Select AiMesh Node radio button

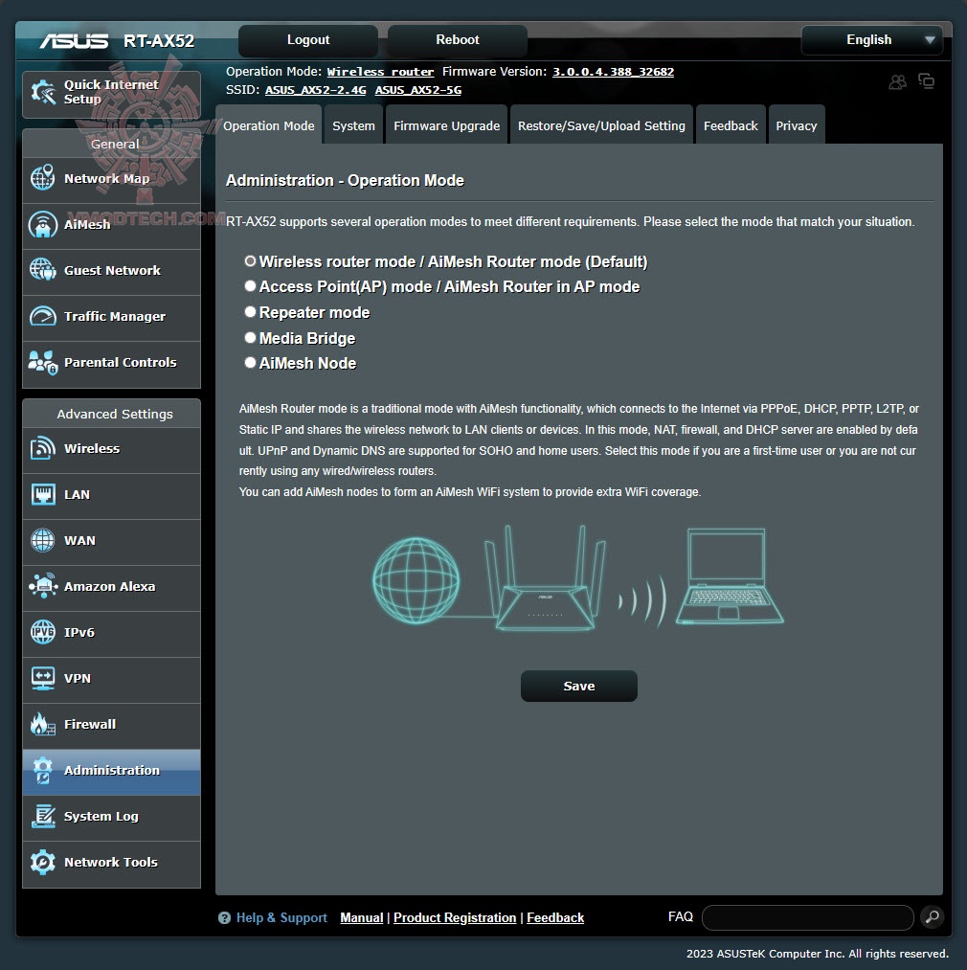250,363
